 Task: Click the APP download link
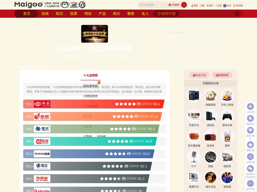(227, 6)
